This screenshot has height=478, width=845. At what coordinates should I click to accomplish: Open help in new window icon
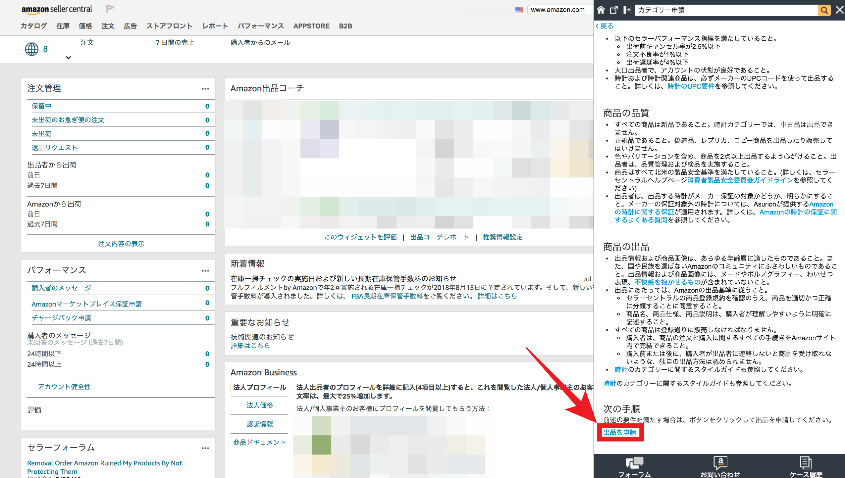pyautogui.click(x=614, y=10)
